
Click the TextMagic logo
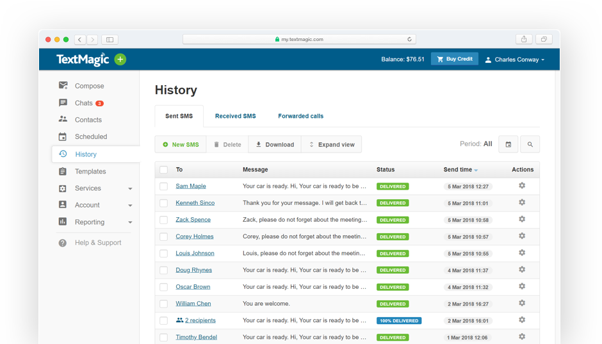83,60
